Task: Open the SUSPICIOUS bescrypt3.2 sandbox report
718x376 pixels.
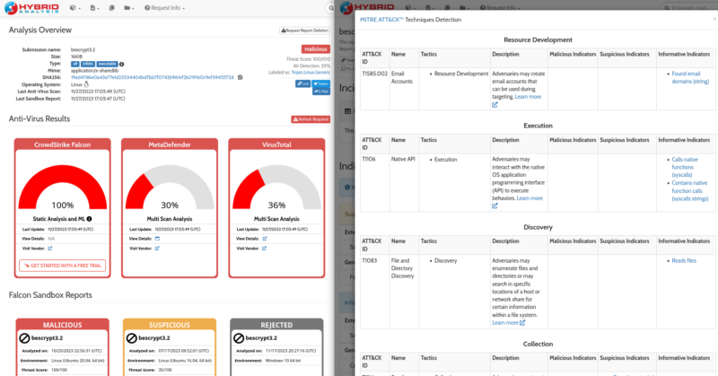Action: [154, 338]
